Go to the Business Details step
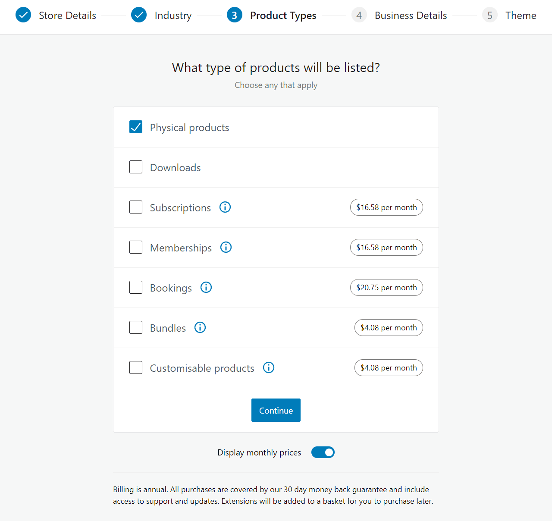This screenshot has width=552, height=521. 411,15
